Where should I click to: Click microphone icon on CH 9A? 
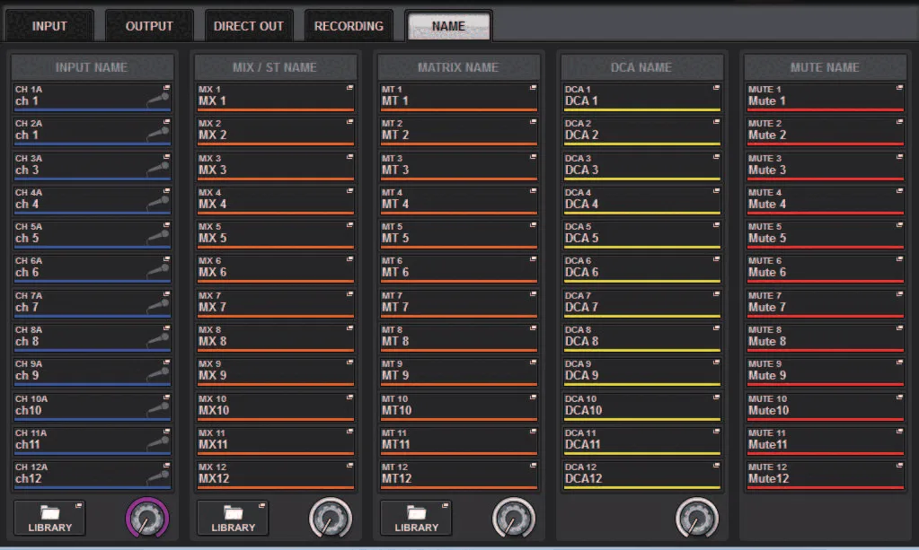coord(158,374)
